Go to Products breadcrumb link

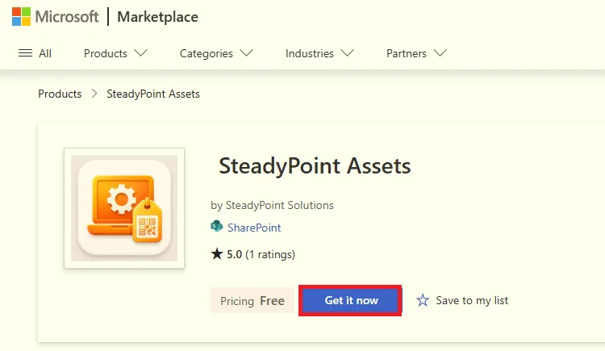tap(60, 94)
